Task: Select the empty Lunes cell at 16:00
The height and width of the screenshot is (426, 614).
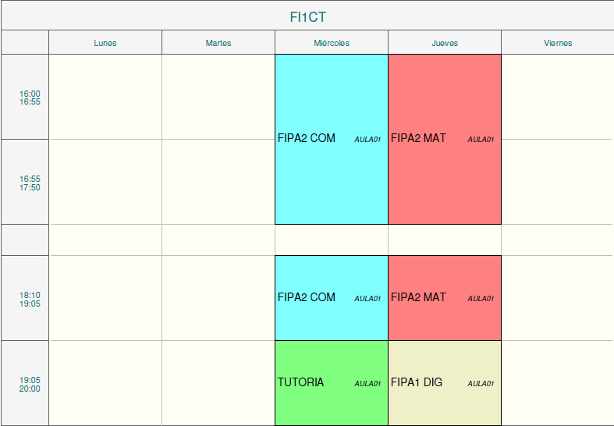Action: (x=105, y=97)
